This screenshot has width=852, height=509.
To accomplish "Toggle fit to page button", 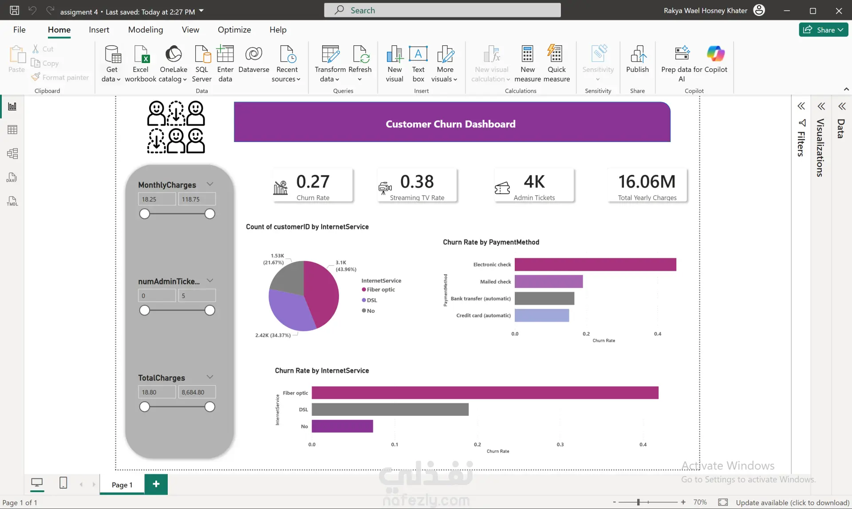I will pos(723,502).
